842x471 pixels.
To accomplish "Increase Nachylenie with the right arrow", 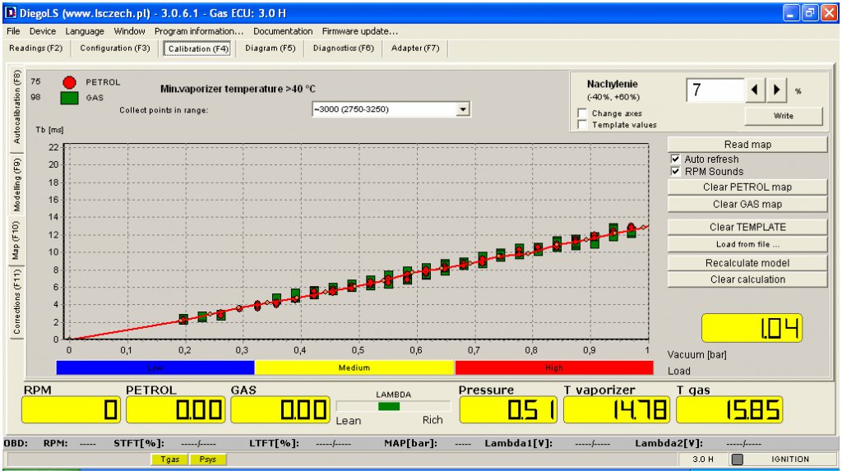I will click(x=776, y=90).
